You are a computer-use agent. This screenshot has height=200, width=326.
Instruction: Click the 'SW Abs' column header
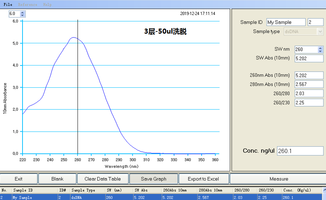[147, 190]
